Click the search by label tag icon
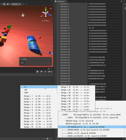 pos(41,72)
